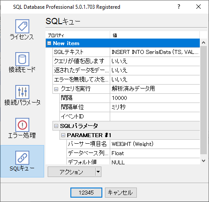Select the デフォルト値 property
The image size is (209, 202).
coord(88,161)
